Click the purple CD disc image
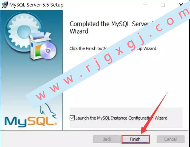Image resolution: width=190 pixels, height=147 pixels. (48, 51)
